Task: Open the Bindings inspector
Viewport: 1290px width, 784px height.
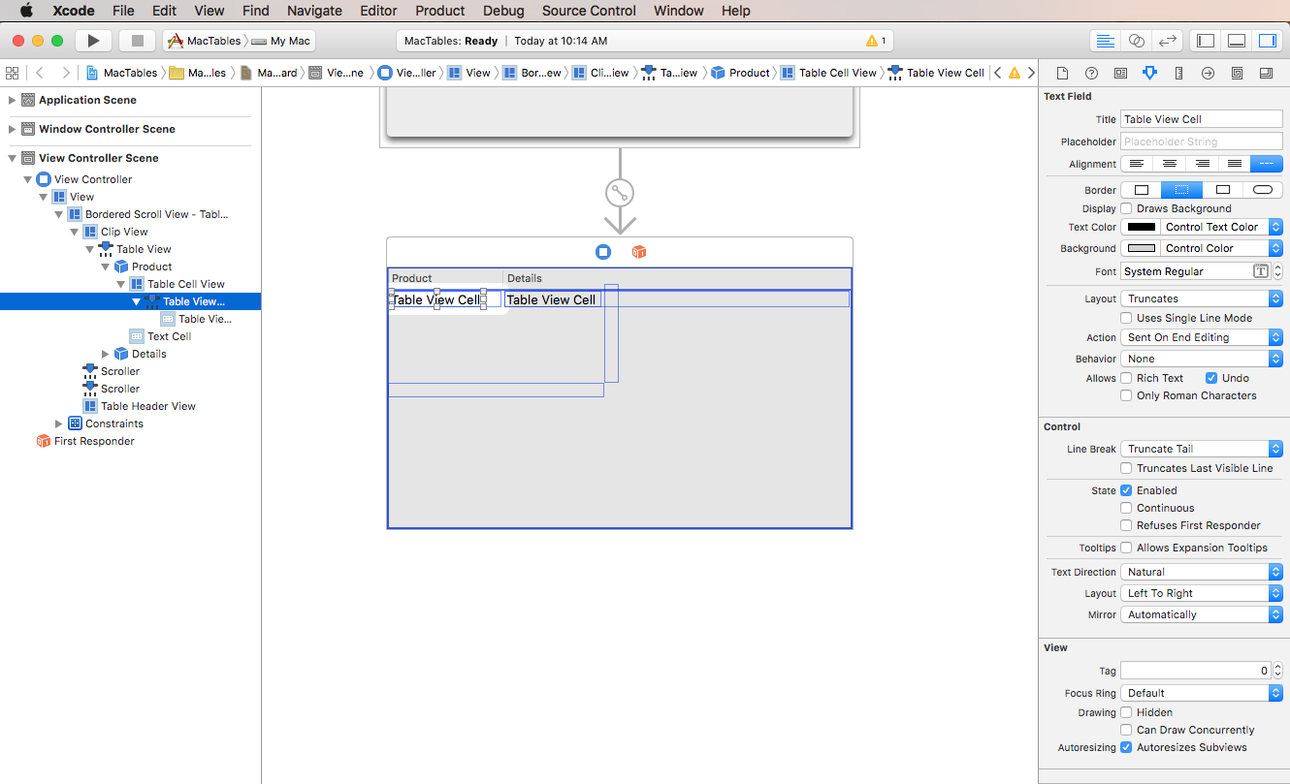Action: coord(1238,73)
